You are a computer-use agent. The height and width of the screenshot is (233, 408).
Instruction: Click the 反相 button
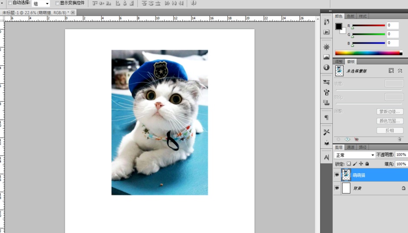390,130
